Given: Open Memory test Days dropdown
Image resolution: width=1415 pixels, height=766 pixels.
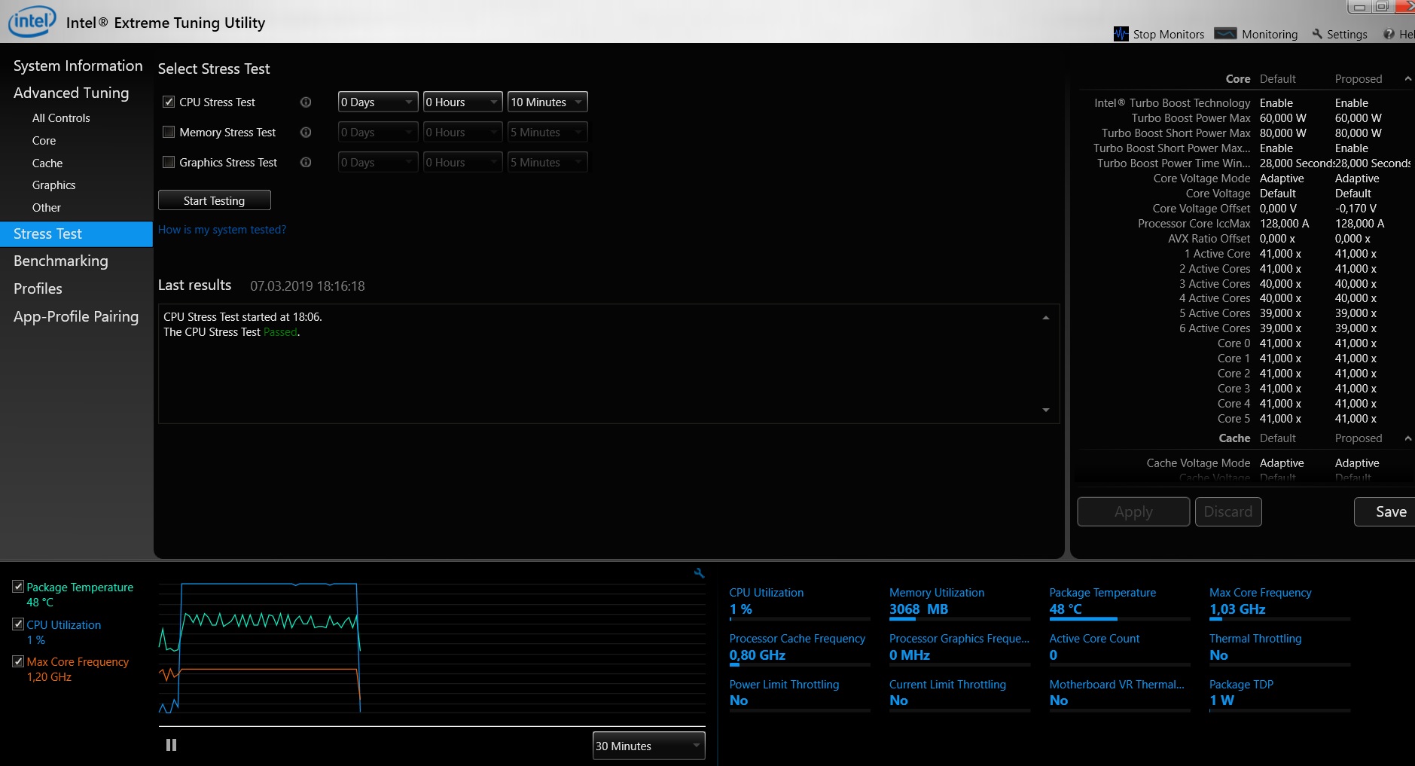Looking at the screenshot, I should click(x=378, y=132).
